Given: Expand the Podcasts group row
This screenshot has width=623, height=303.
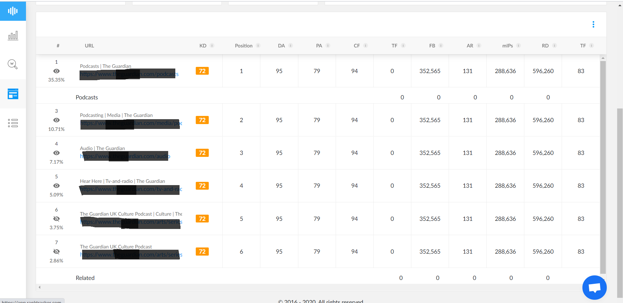Looking at the screenshot, I should pos(87,97).
